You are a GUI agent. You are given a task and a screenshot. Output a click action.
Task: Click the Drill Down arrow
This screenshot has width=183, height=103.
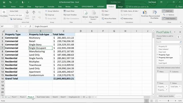(x=27, y=15)
